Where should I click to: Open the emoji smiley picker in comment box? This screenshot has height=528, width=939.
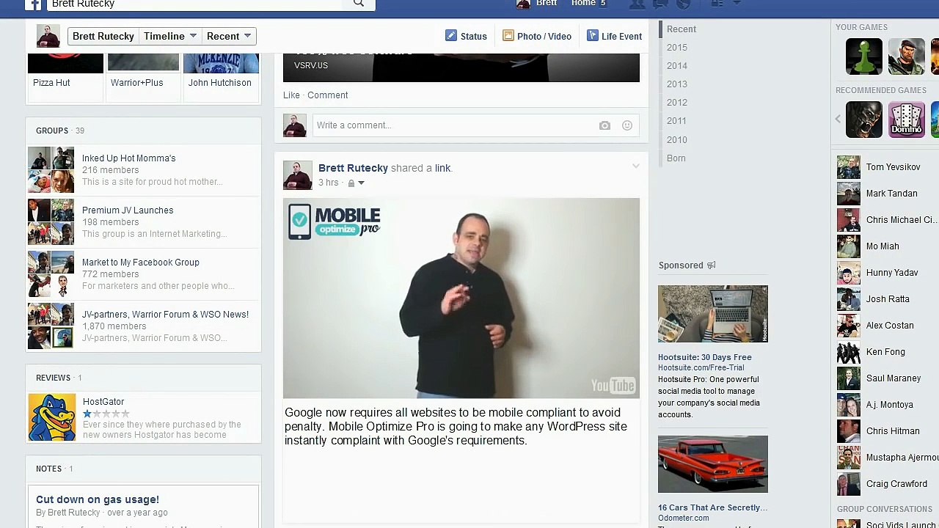pos(627,125)
